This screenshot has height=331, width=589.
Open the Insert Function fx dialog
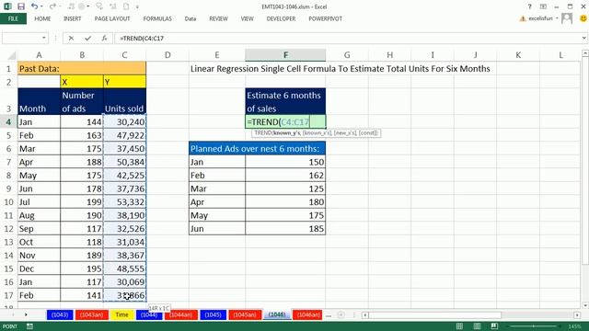[104, 39]
